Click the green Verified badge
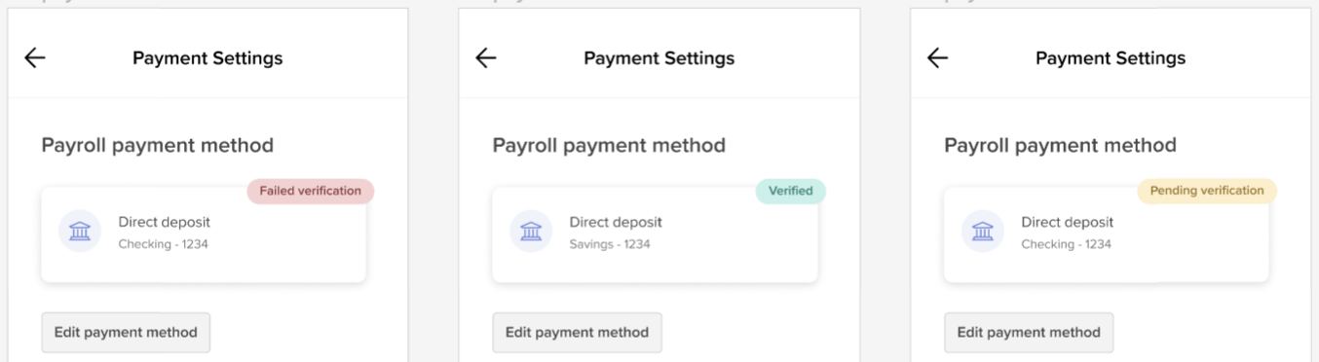The height and width of the screenshot is (362, 1319). [x=790, y=191]
